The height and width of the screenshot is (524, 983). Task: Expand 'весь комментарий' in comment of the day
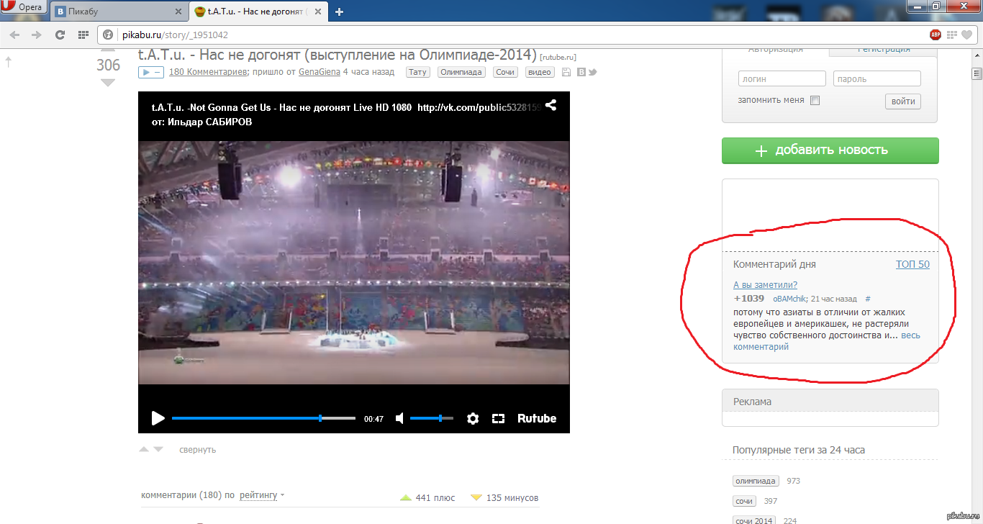click(x=910, y=335)
